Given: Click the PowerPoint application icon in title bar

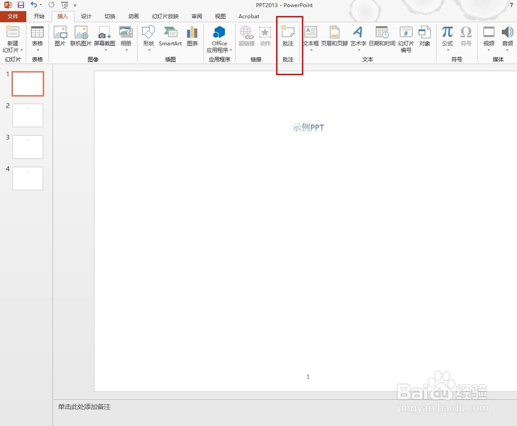Looking at the screenshot, I should (8, 5).
